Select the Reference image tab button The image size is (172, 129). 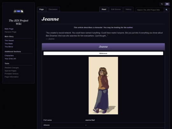coord(103,53)
